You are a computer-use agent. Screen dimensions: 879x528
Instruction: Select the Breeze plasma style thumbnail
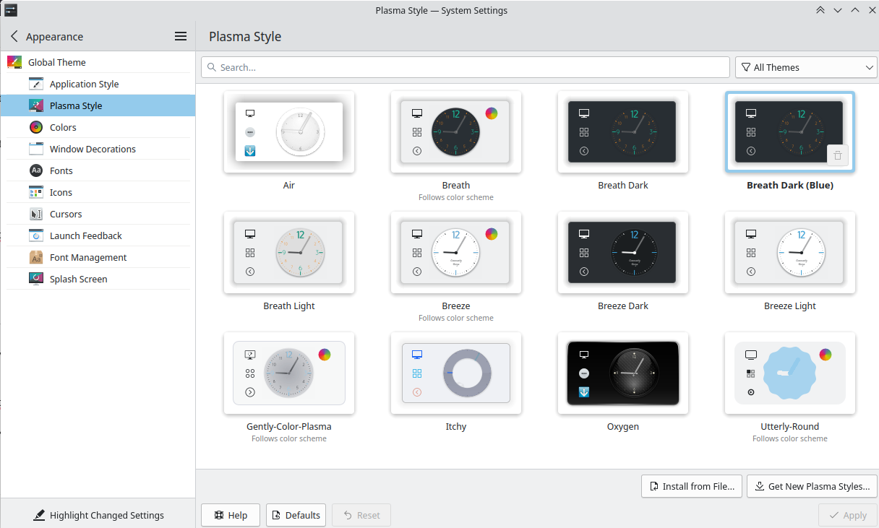(456, 252)
